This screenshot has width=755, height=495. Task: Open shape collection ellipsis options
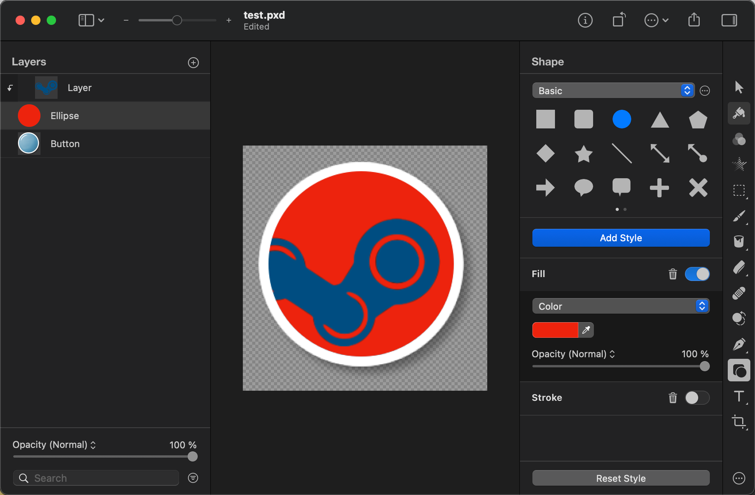[x=705, y=91]
